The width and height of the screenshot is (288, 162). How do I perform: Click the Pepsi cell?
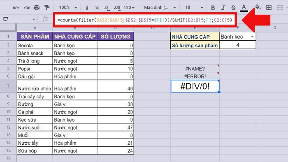click(x=35, y=68)
